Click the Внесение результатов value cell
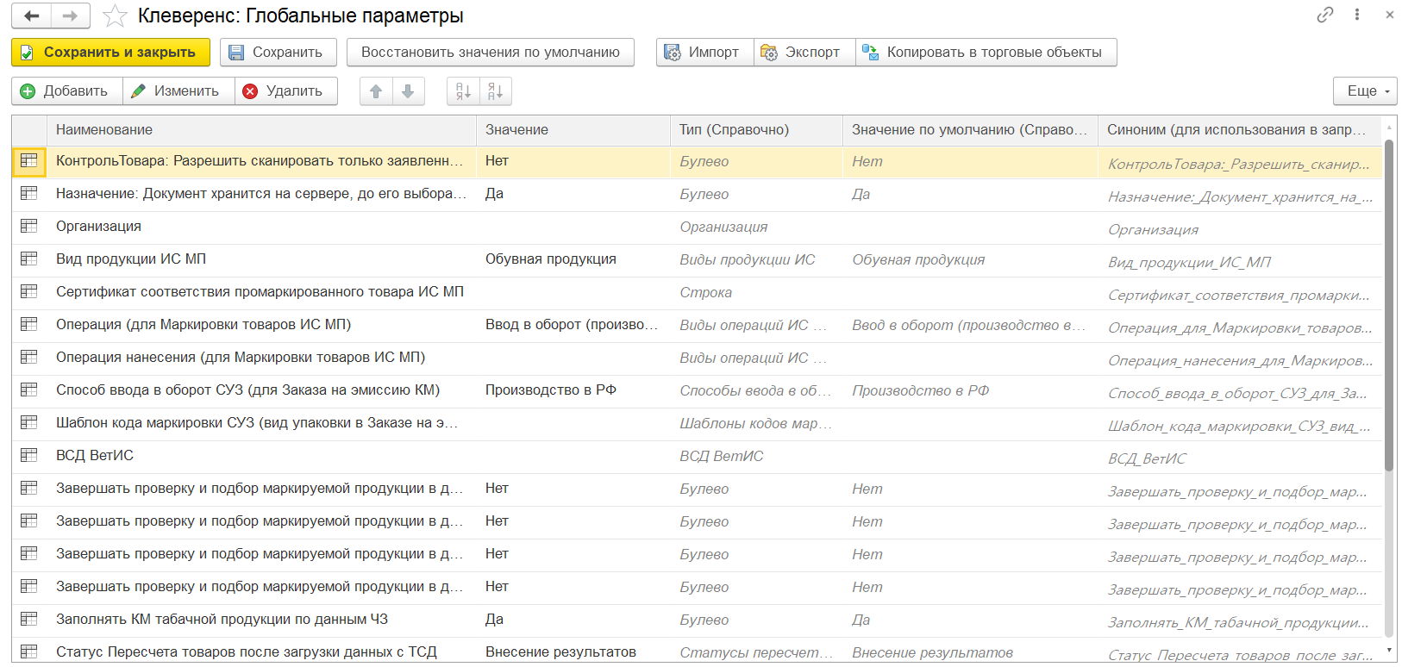The image size is (1402, 667). [x=573, y=651]
